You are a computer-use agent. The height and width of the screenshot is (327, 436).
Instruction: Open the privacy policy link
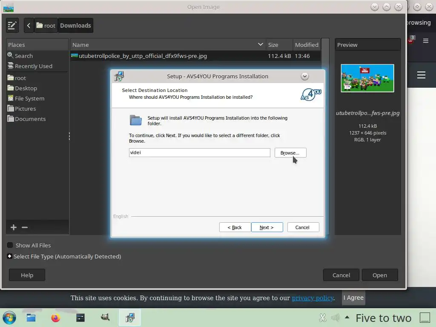pyautogui.click(x=313, y=298)
